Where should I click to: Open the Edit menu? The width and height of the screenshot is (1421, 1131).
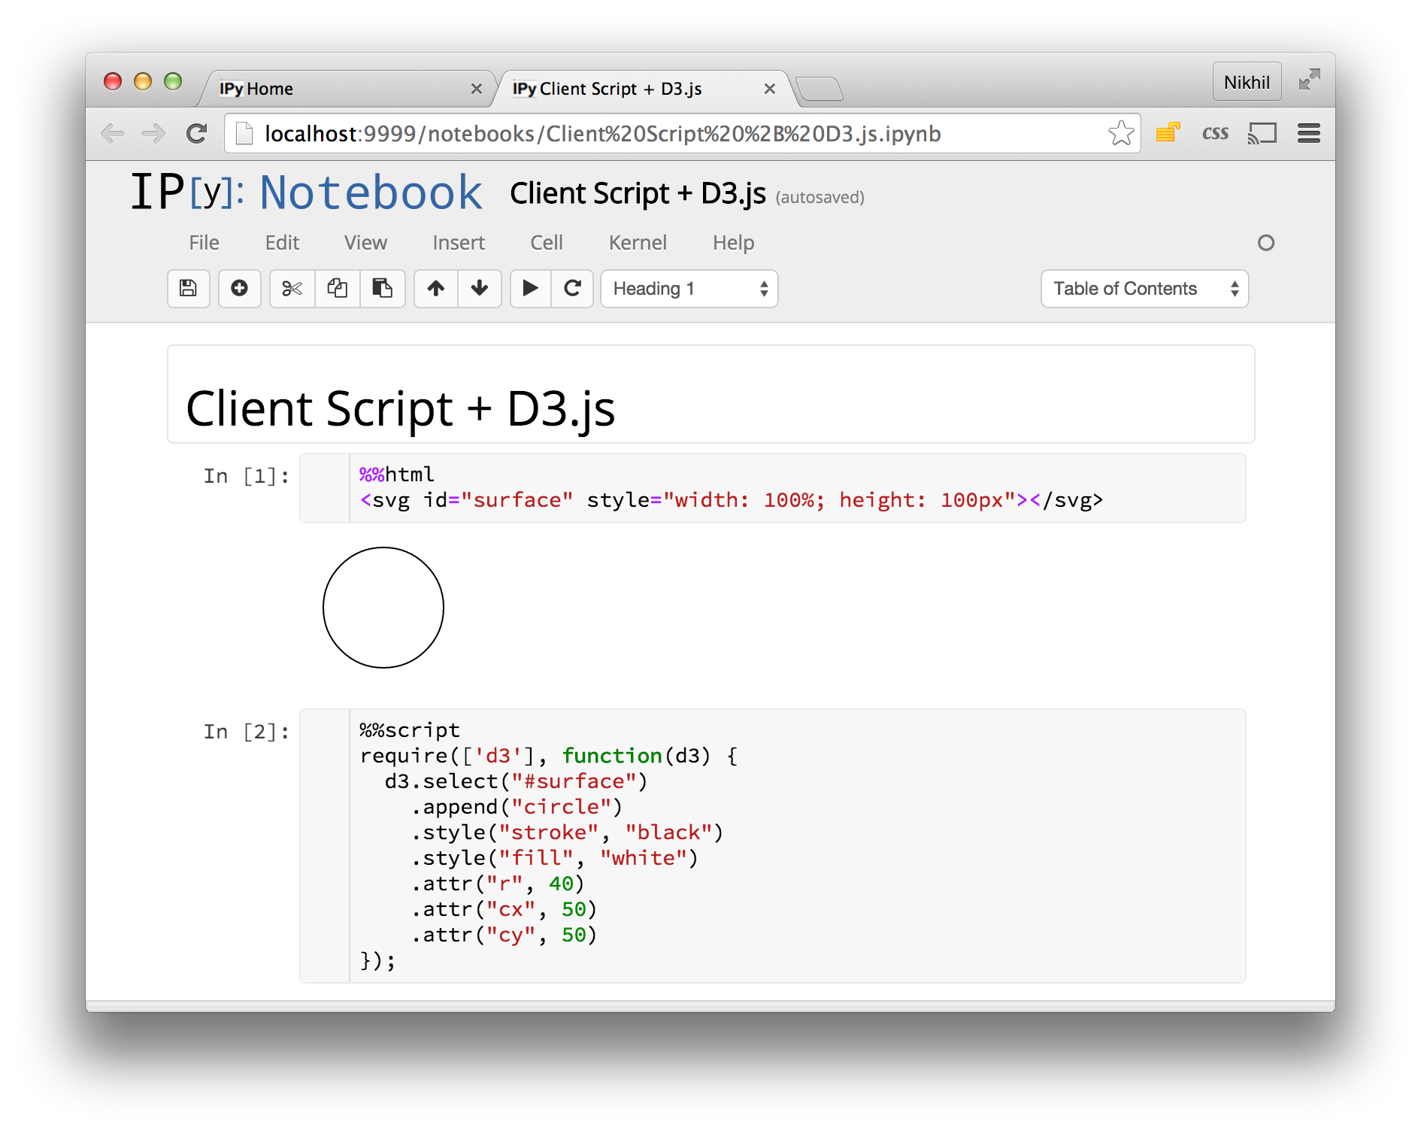click(282, 243)
